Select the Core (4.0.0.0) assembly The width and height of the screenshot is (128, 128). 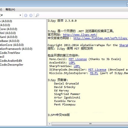pos(9,29)
